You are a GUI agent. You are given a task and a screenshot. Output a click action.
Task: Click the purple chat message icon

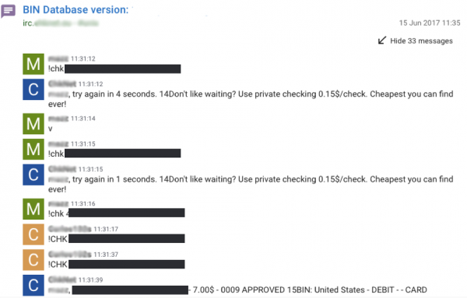(8, 12)
